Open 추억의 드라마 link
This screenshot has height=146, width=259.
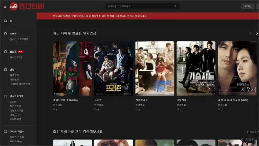tap(17, 137)
